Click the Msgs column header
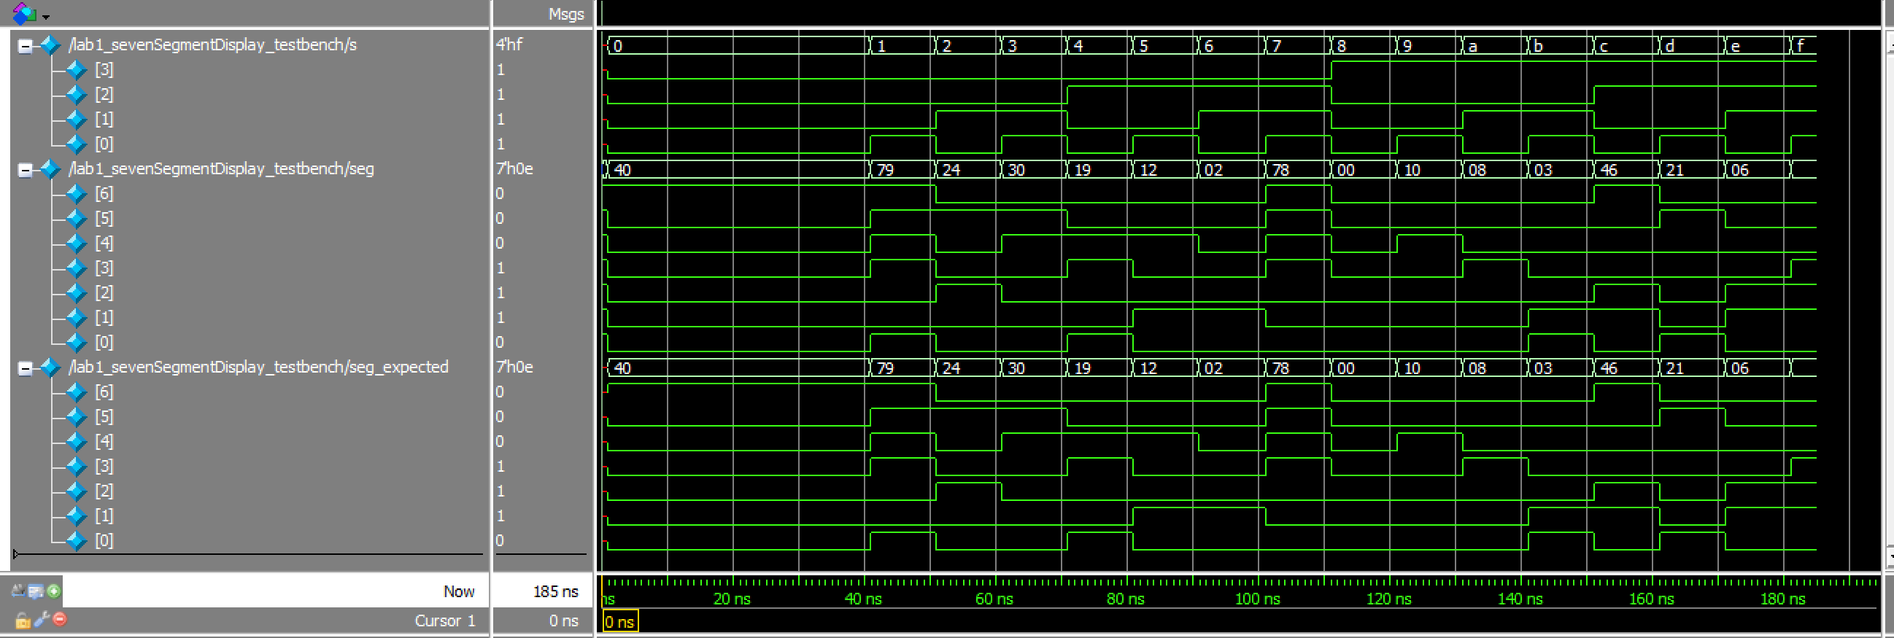 tap(565, 14)
